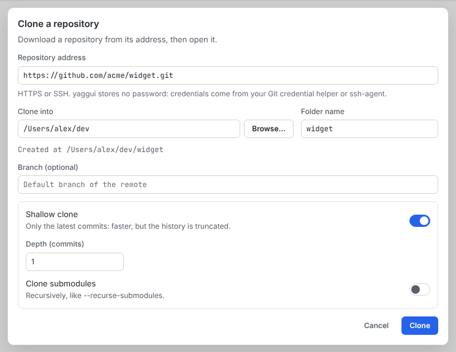This screenshot has height=352, width=456.
Task: Click the 'Recursively, like --recurse-submodules.' description
Action: pyautogui.click(x=95, y=296)
